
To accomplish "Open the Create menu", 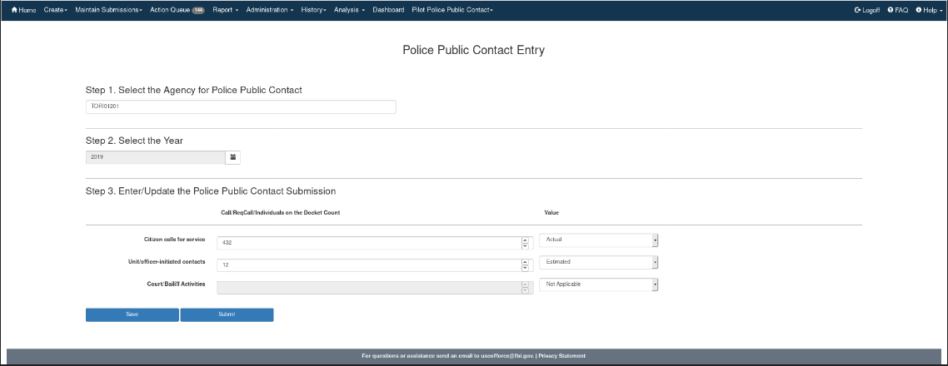I will 55,10.
